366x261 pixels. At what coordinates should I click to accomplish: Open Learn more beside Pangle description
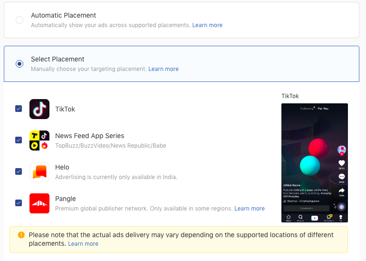tap(250, 209)
